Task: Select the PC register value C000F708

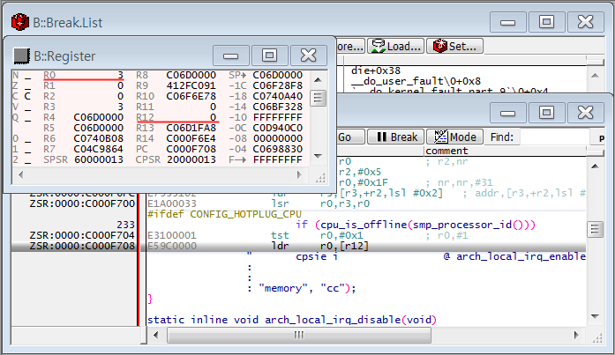Action: click(192, 150)
